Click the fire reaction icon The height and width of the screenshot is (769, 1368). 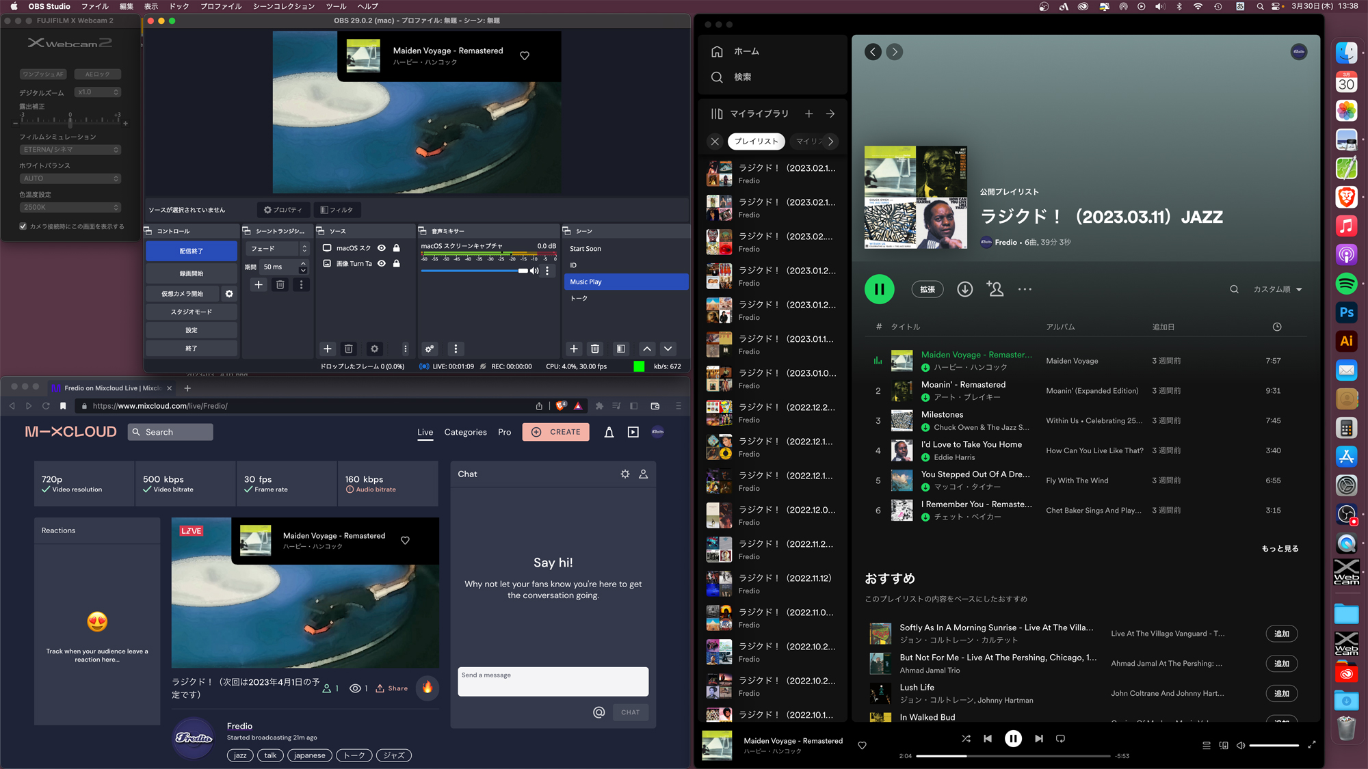tap(428, 687)
